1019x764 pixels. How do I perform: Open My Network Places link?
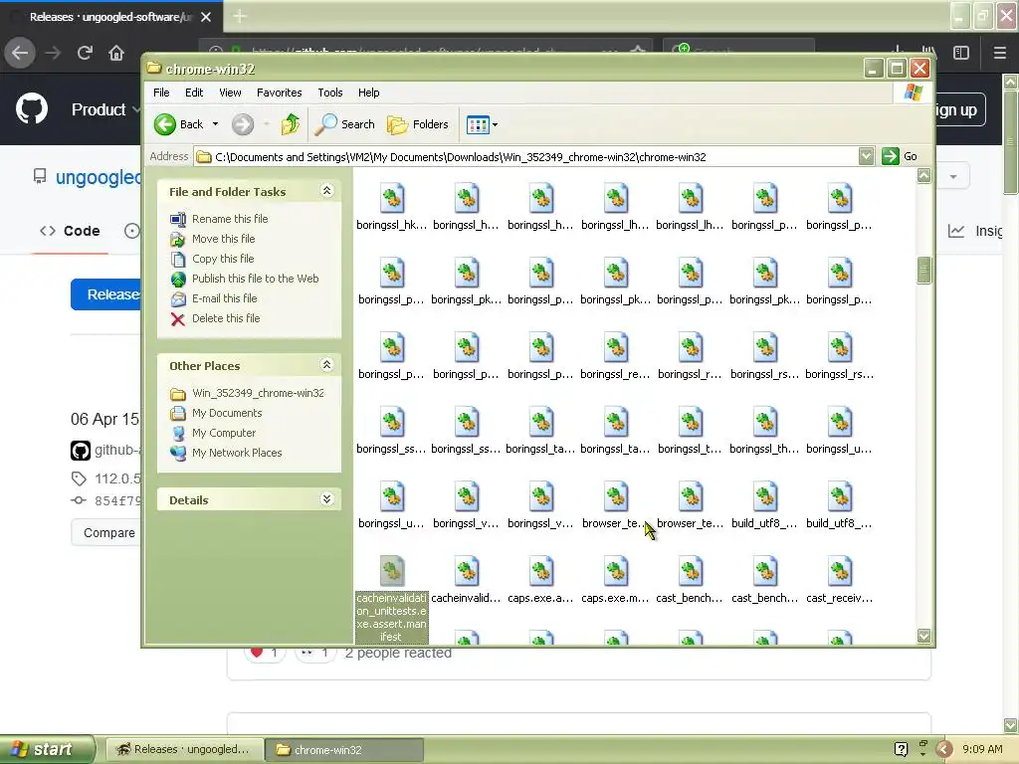point(237,453)
